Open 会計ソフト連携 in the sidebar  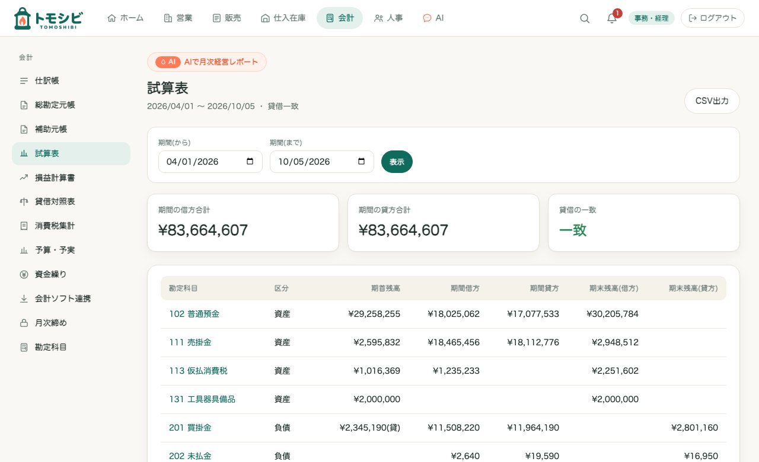coord(71,299)
